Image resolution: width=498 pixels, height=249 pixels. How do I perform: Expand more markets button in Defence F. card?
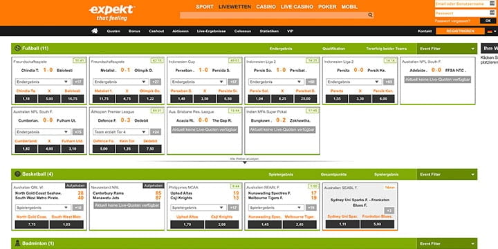point(156,132)
